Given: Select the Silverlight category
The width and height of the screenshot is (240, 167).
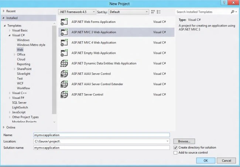Looking at the screenshot, I should pos(24,74).
